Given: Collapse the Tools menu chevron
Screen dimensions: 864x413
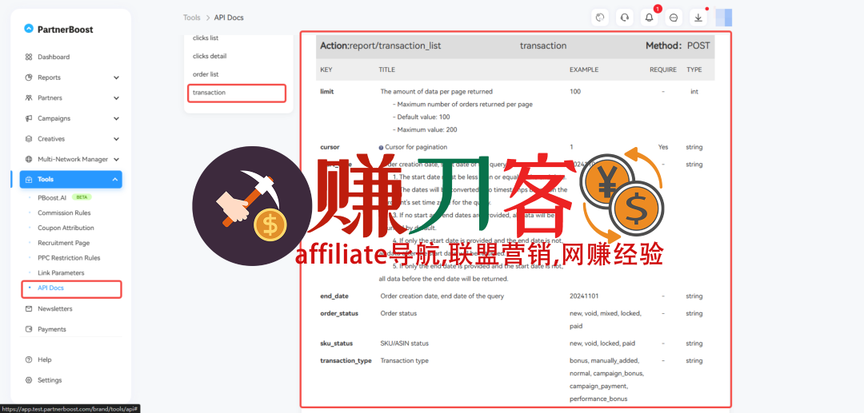Looking at the screenshot, I should pos(115,180).
